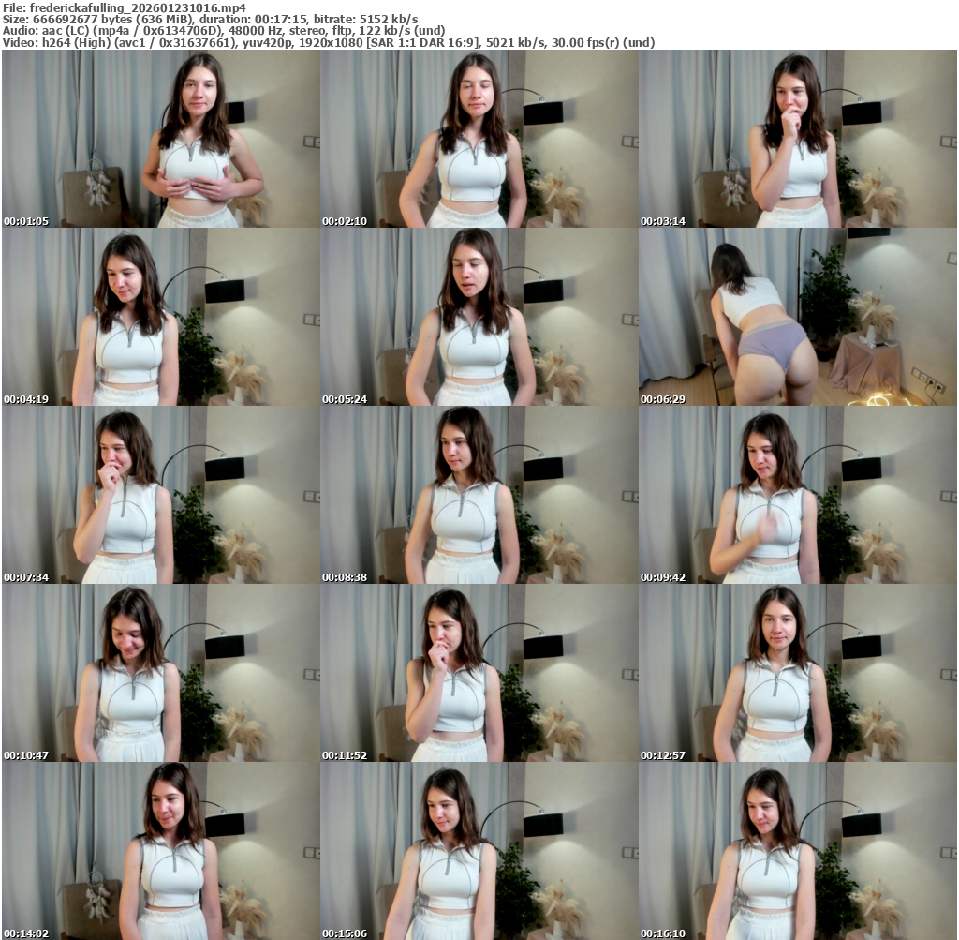
Task: Open the thumbnail stamped 00:03:14
Action: coord(798,139)
